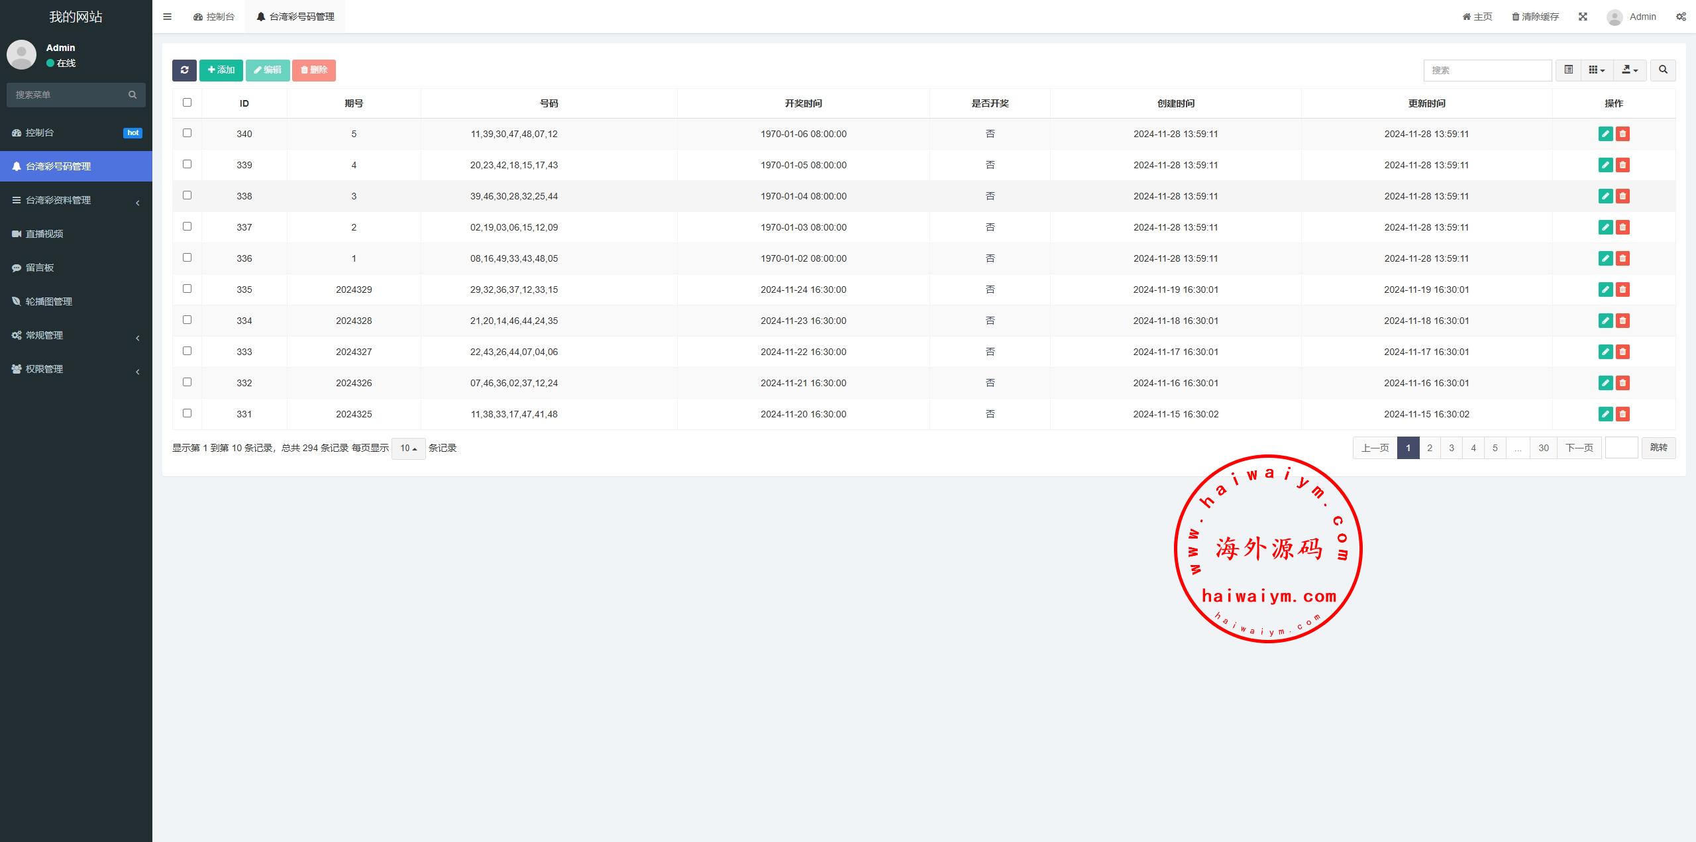The width and height of the screenshot is (1696, 842).
Task: Click the green 添加 button
Action: point(221,70)
